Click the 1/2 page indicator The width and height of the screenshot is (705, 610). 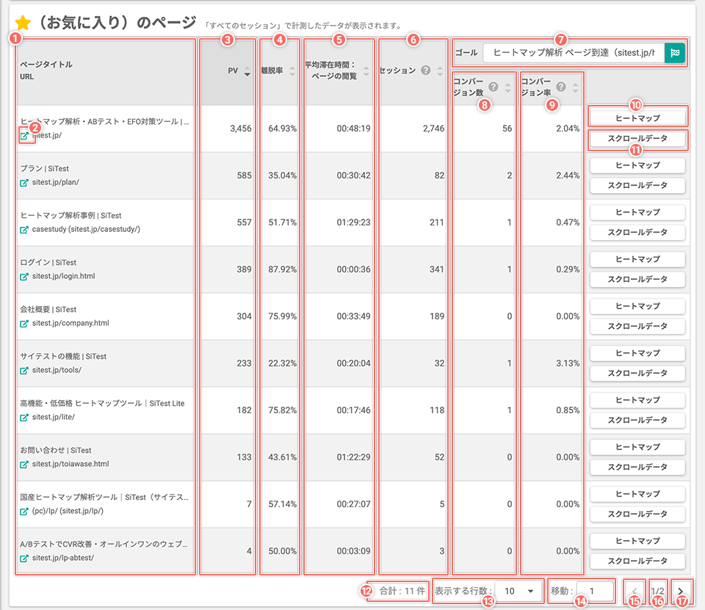point(657,591)
